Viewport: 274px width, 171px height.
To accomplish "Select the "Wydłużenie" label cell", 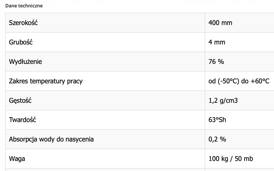I will (x=25, y=62).
